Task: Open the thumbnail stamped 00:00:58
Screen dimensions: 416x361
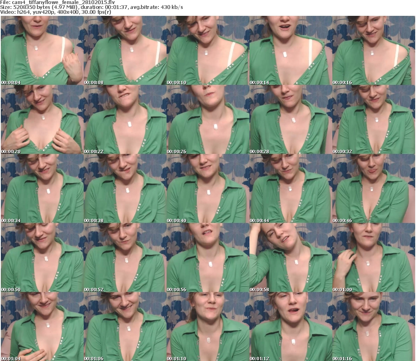Action: (291, 257)
